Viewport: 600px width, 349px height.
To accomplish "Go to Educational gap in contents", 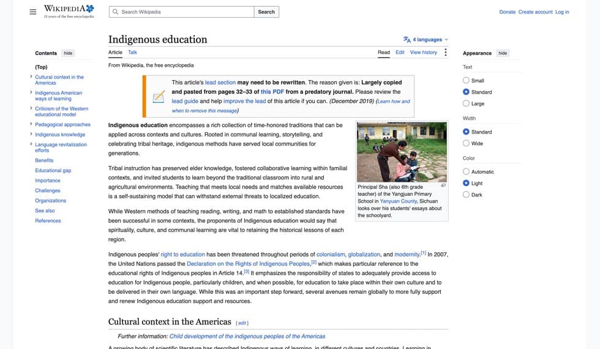I will click(x=53, y=170).
